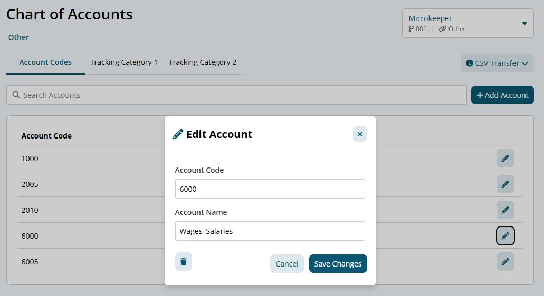Switch to Tracking Category 1 tab
The height and width of the screenshot is (296, 544).
click(x=123, y=62)
